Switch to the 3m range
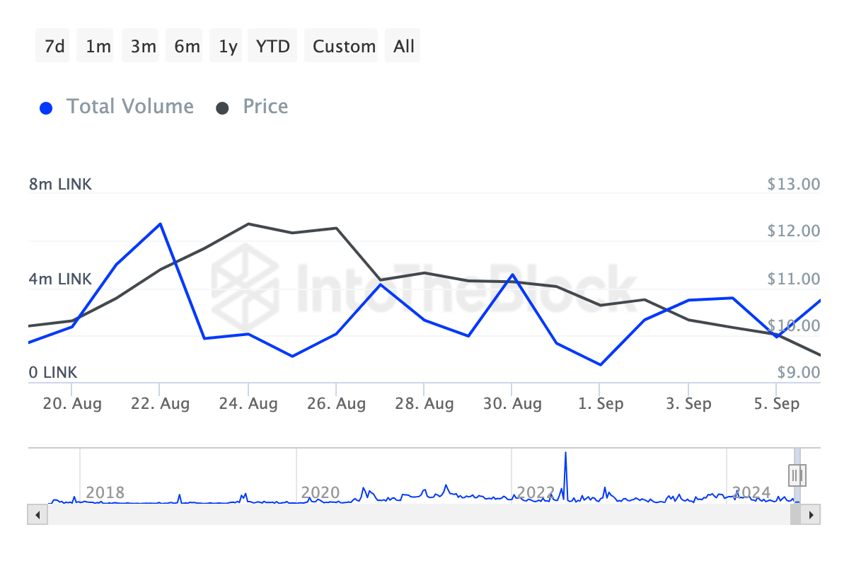 pos(143,46)
